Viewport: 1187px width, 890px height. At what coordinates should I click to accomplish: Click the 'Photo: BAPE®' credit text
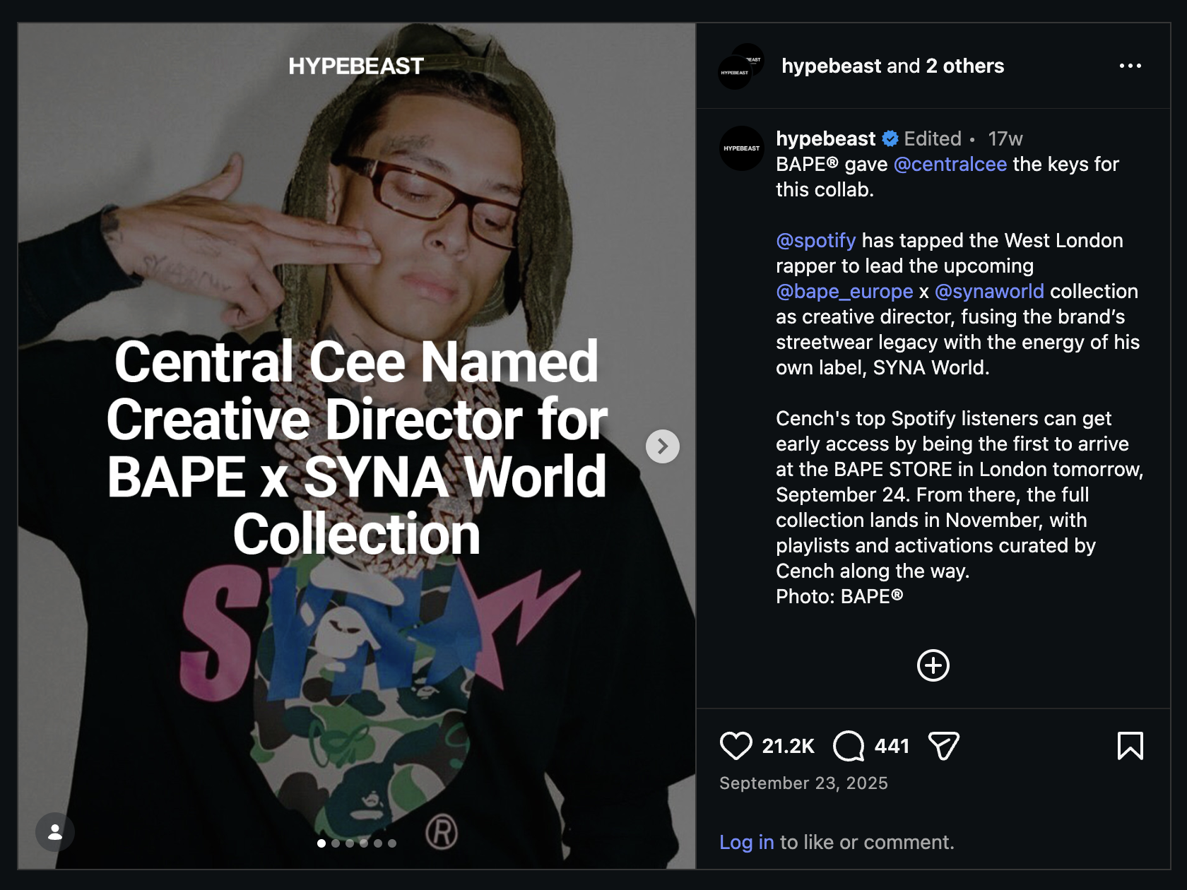pos(839,596)
